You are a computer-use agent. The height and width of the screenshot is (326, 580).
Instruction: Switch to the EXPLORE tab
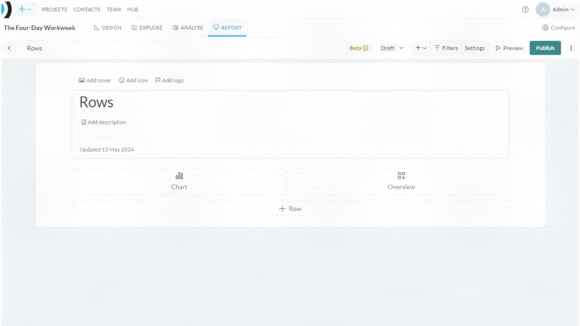click(x=147, y=28)
